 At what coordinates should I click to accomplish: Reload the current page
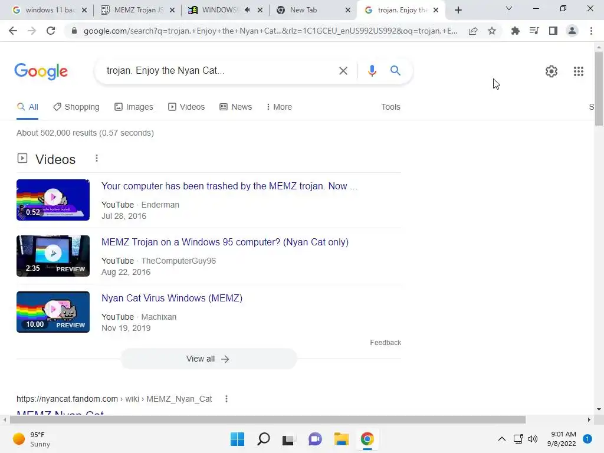pyautogui.click(x=51, y=31)
